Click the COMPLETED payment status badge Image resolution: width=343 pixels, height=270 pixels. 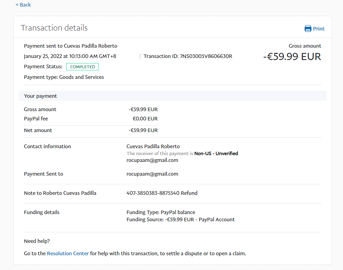82,67
